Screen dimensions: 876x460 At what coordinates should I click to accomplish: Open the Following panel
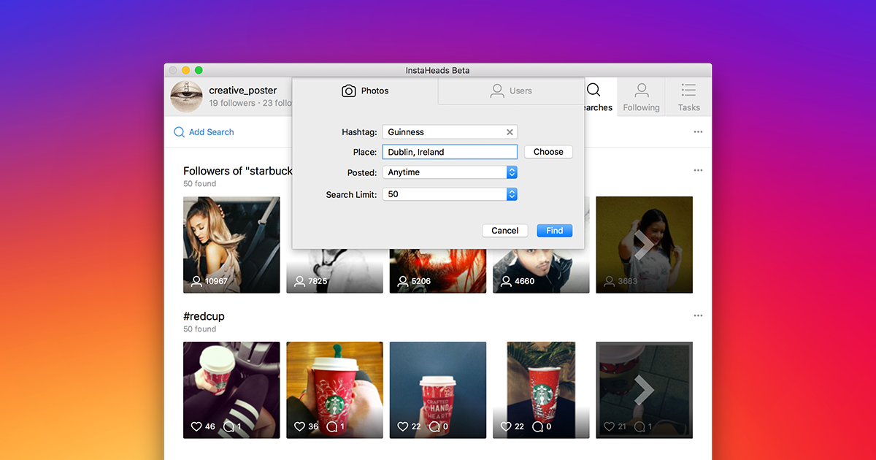click(x=641, y=96)
